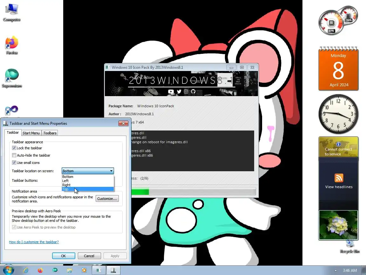This screenshot has width=366, height=275.
Task: Select the Firefox desktop shortcut
Action: [x=12, y=46]
